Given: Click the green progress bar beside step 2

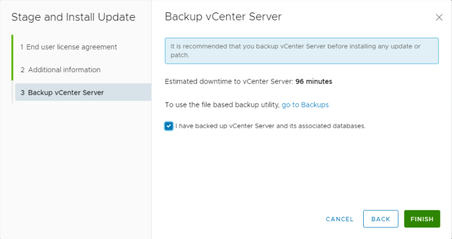Looking at the screenshot, I should click(12, 70).
